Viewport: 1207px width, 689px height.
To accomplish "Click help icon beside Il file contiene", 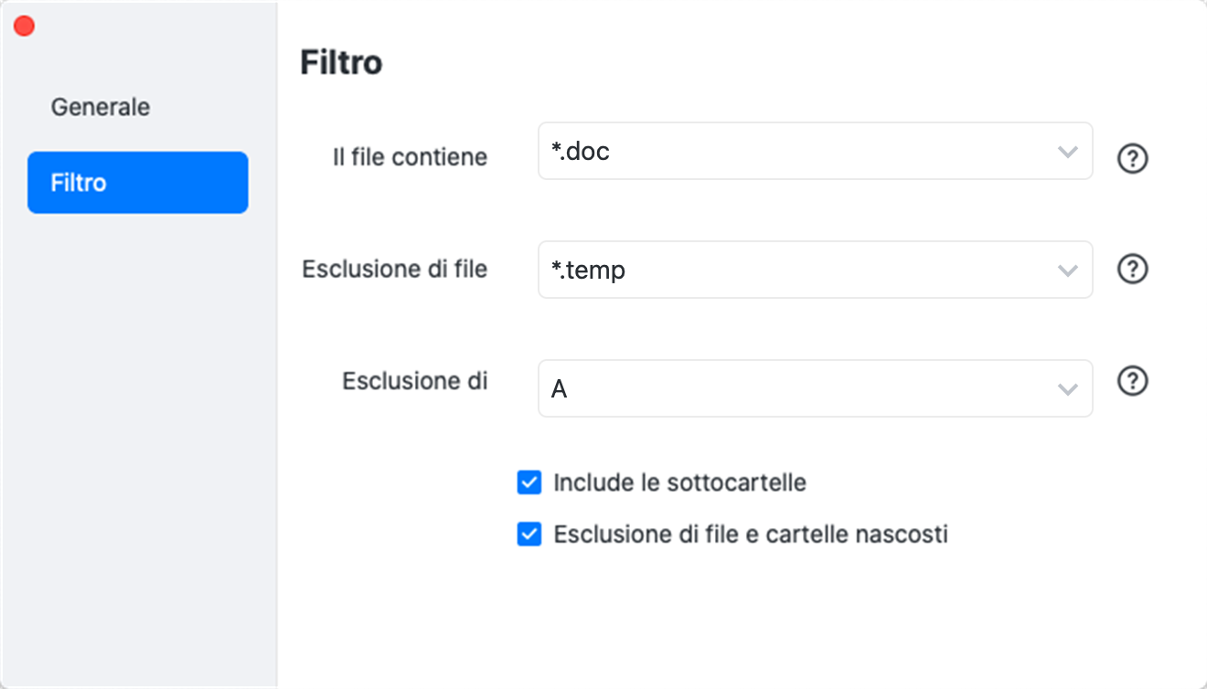I will point(1132,159).
